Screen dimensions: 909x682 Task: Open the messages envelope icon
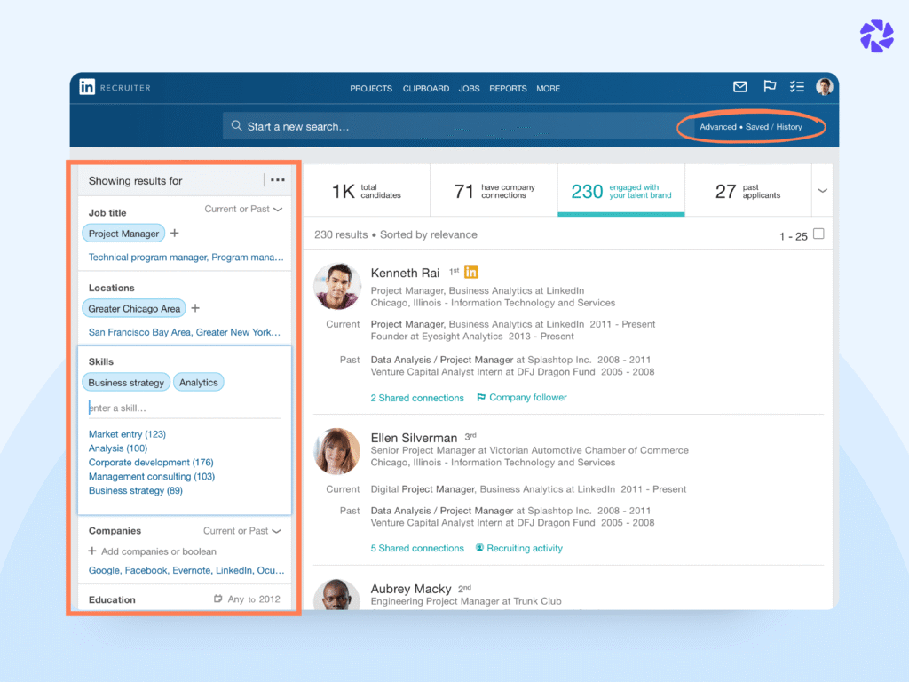[x=739, y=87]
